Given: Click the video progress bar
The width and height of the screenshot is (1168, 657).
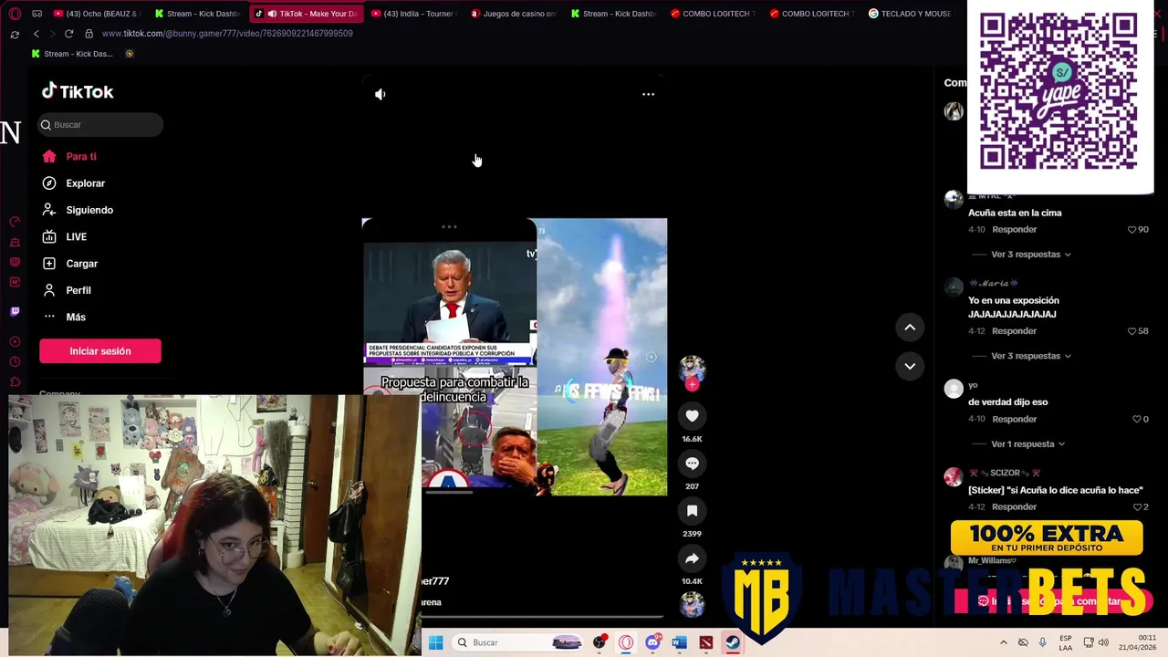Looking at the screenshot, I should (542, 618).
